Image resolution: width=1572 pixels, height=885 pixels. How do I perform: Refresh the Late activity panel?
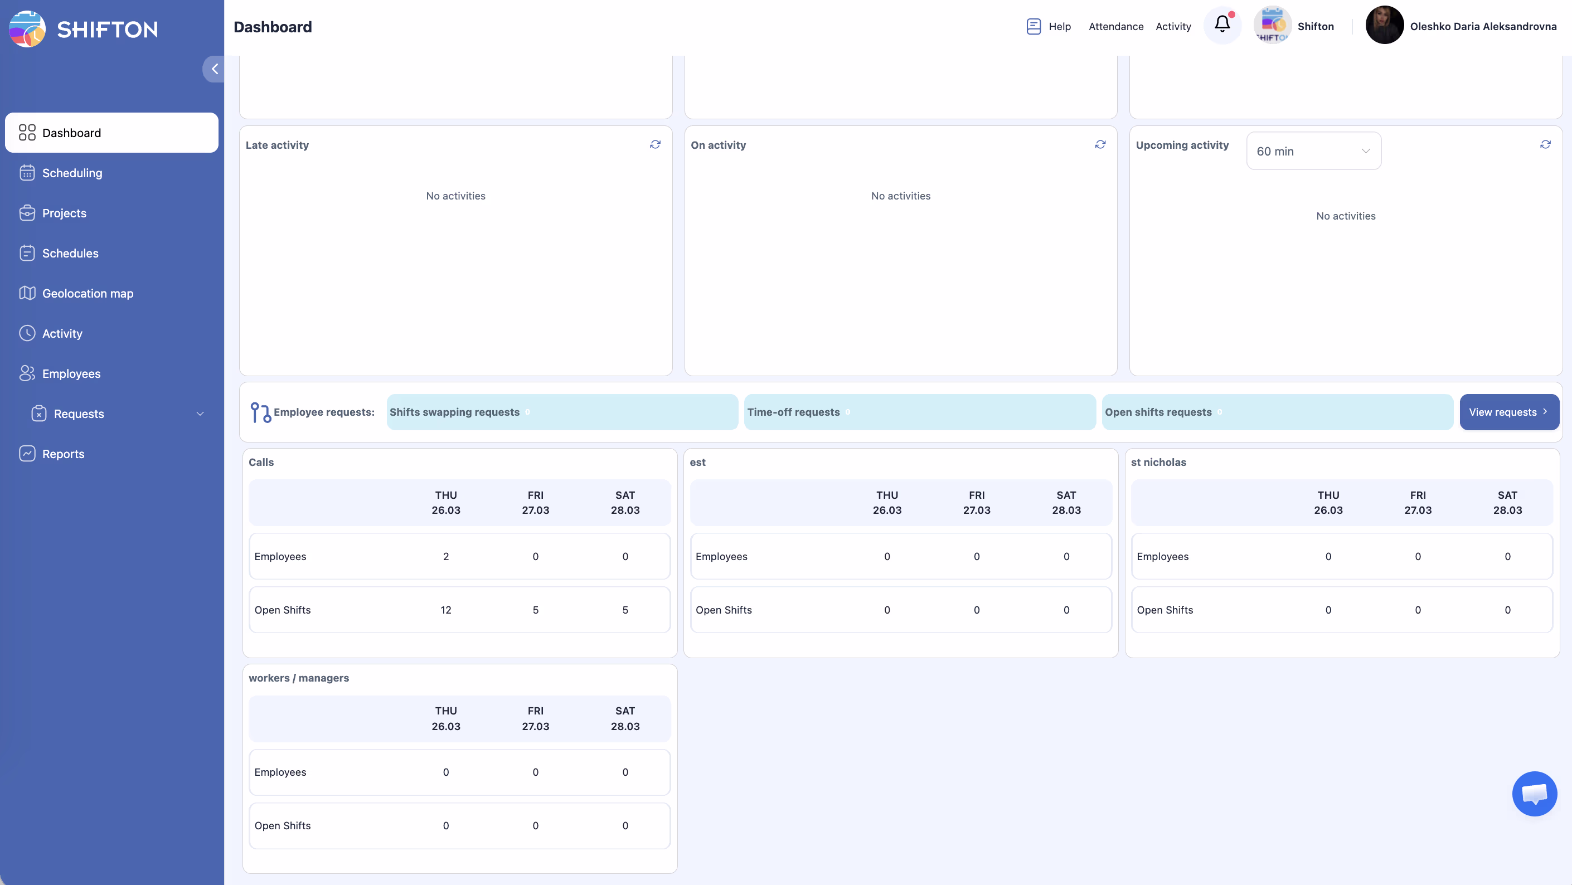(655, 144)
